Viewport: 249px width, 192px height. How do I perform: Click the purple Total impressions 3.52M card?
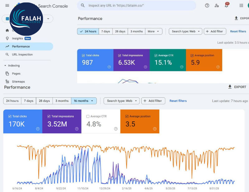click(x=62, y=121)
